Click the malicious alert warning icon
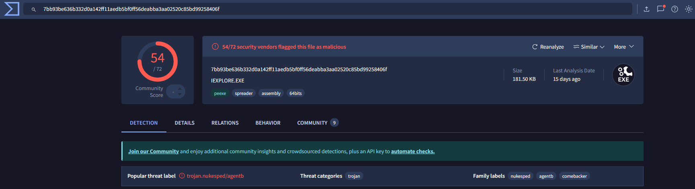 click(x=215, y=47)
